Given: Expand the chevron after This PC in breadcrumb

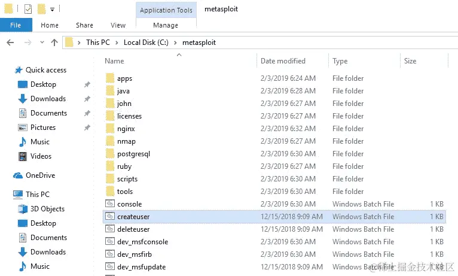Looking at the screenshot, I should pos(117,43).
